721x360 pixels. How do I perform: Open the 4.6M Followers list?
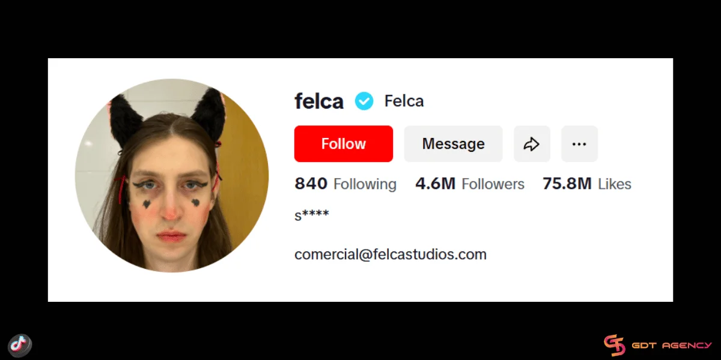[x=470, y=184]
